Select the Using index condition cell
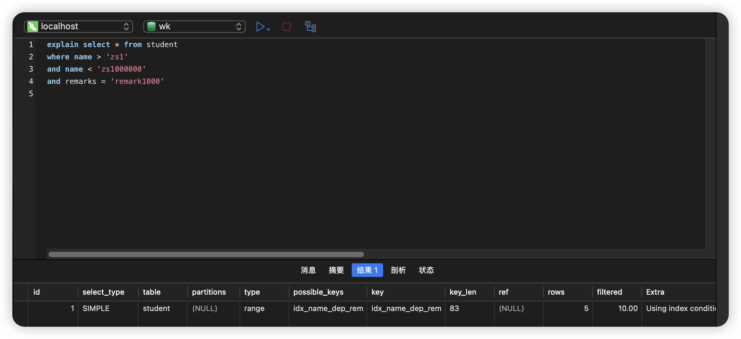 point(679,308)
